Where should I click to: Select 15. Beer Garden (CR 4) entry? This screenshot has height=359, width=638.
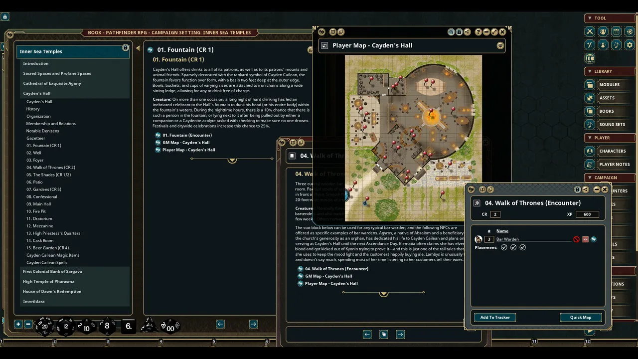coord(47,248)
